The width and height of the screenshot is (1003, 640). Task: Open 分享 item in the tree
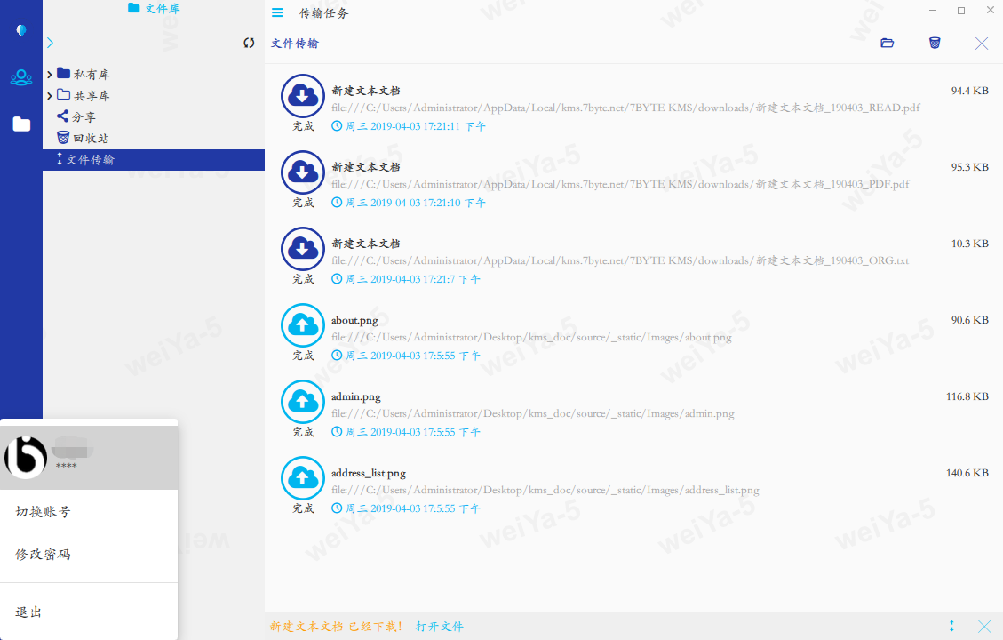(76, 116)
